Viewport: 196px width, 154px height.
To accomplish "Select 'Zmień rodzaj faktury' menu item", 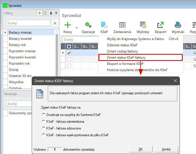I will (x=122, y=51).
